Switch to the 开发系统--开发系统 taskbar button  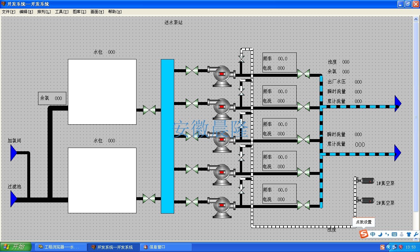tap(114, 247)
